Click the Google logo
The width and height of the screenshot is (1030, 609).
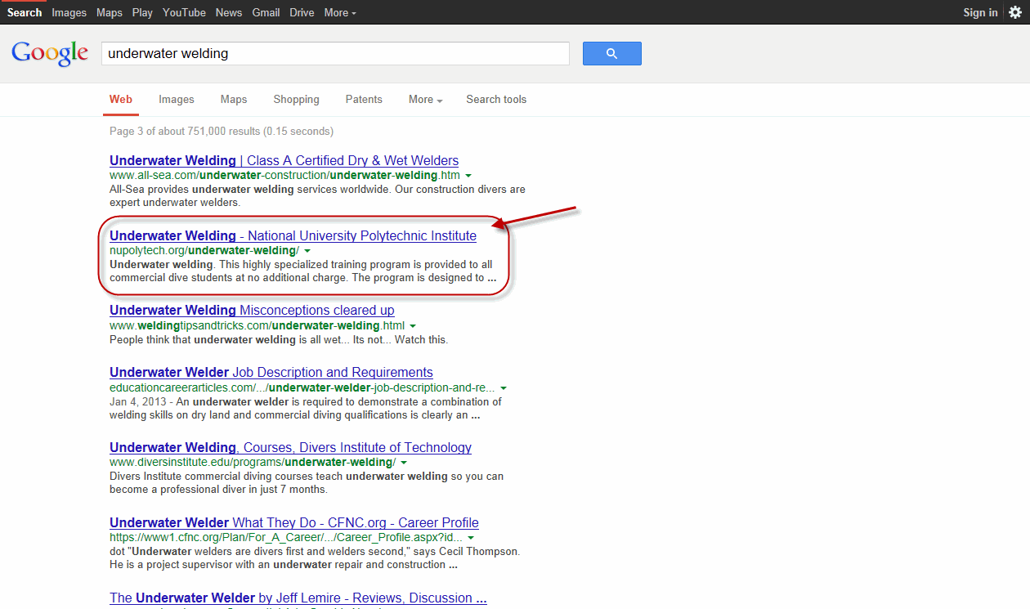(50, 53)
